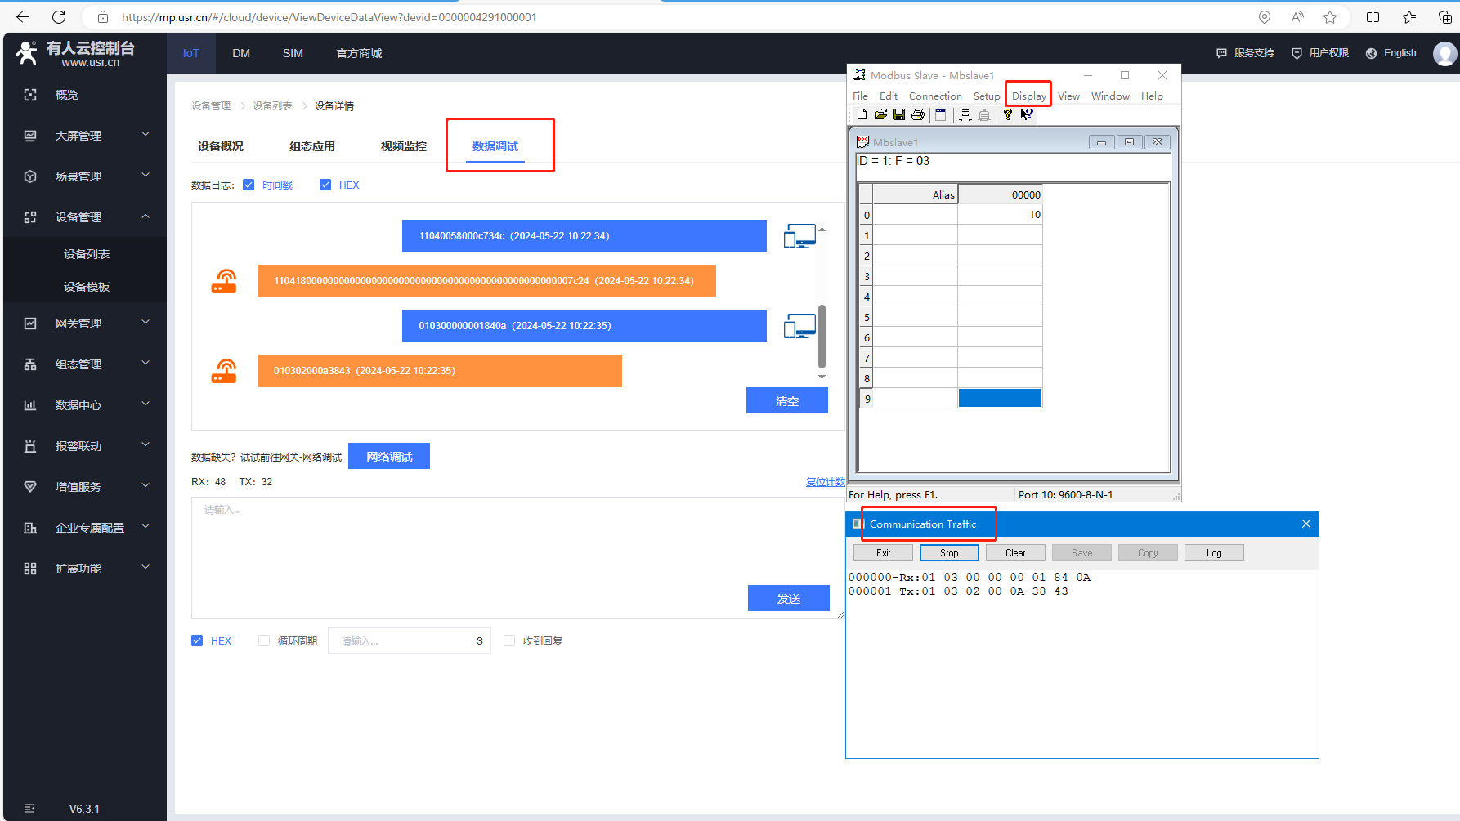The image size is (1460, 821).
Task: Expand the 大屏管理 sidebar menu
Action: click(x=85, y=136)
